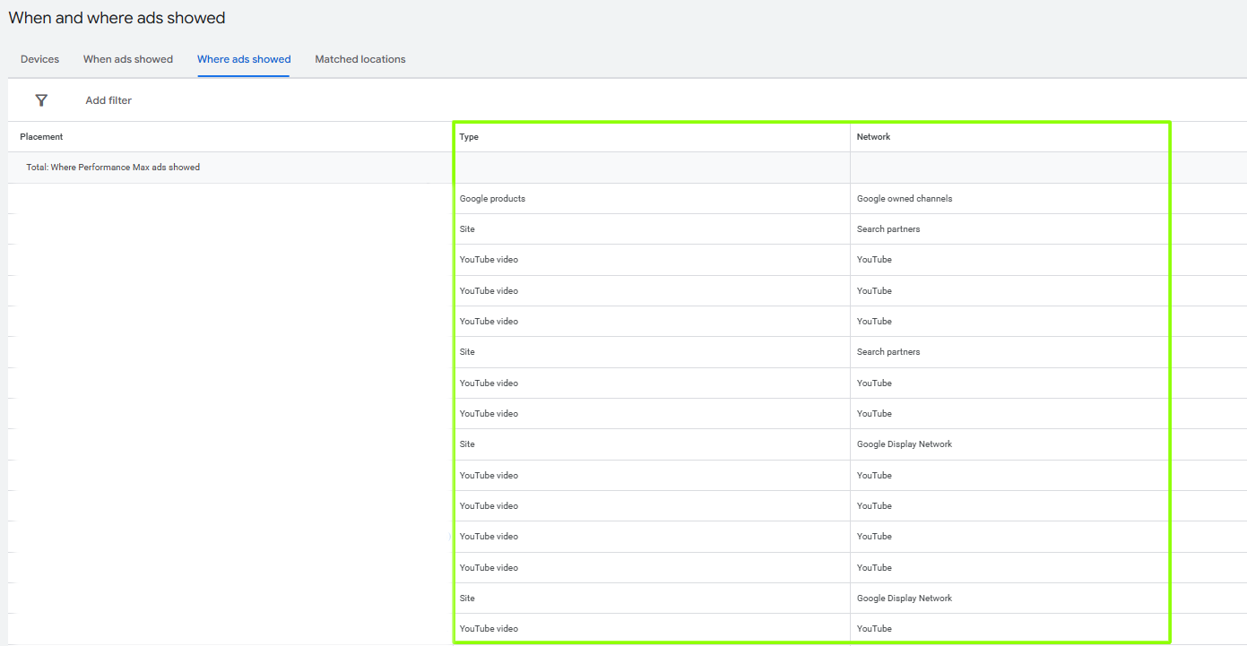Select the Where ads showed tab
Screen dimensions: 1247x646
coord(243,59)
